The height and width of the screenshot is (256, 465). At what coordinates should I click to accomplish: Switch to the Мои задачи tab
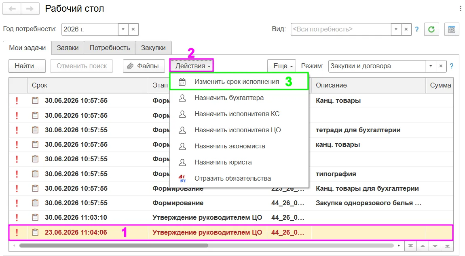pos(27,48)
